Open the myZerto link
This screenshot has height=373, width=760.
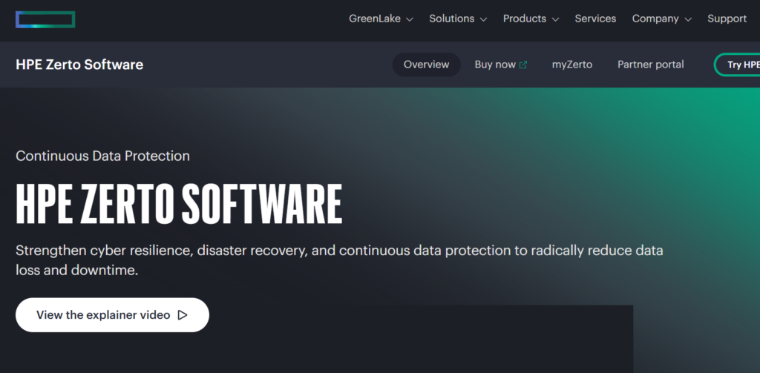(571, 65)
